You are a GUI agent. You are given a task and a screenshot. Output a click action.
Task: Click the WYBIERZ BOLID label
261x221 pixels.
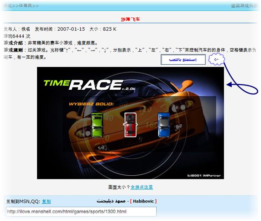91,104
